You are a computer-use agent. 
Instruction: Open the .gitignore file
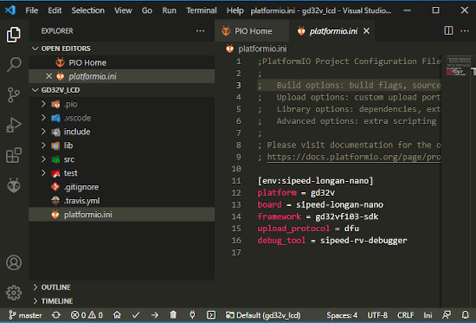121,187
